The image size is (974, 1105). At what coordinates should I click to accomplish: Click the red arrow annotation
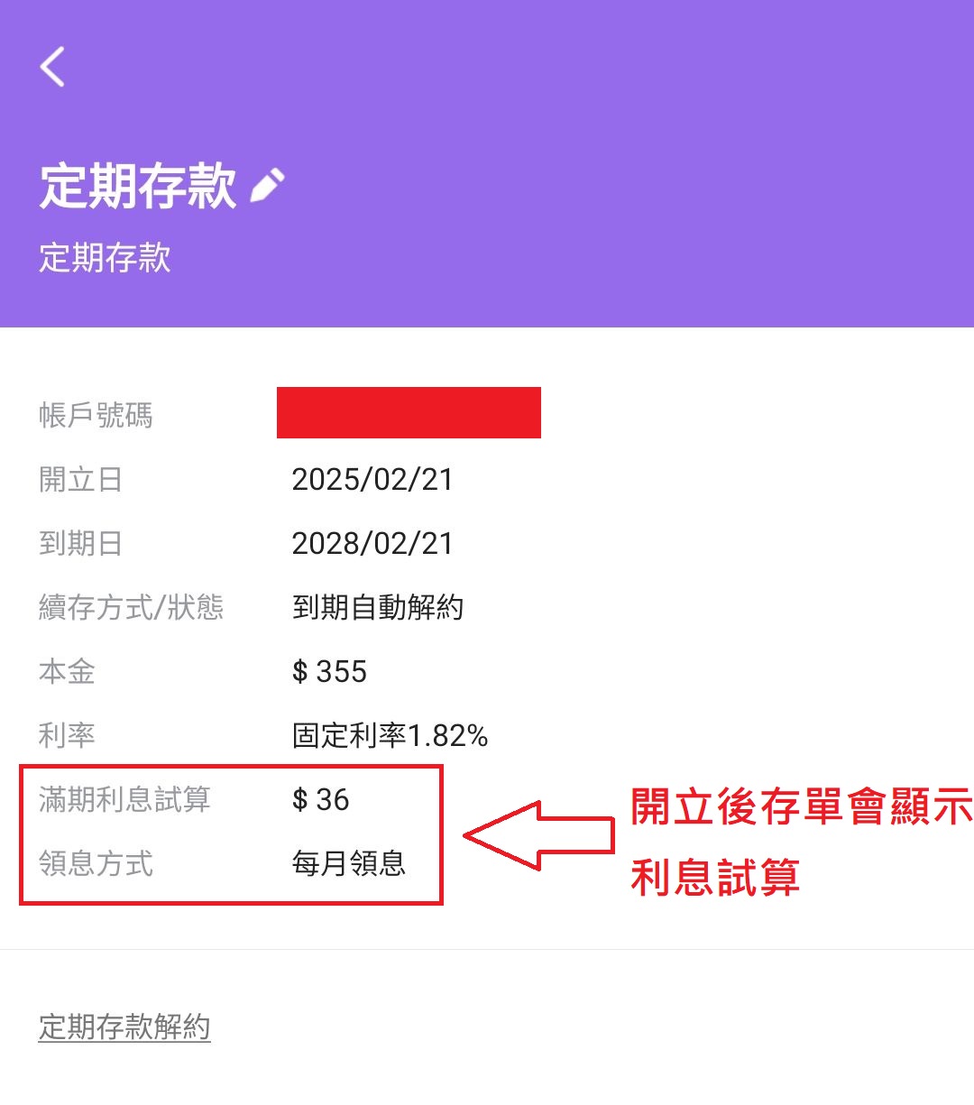[539, 835]
